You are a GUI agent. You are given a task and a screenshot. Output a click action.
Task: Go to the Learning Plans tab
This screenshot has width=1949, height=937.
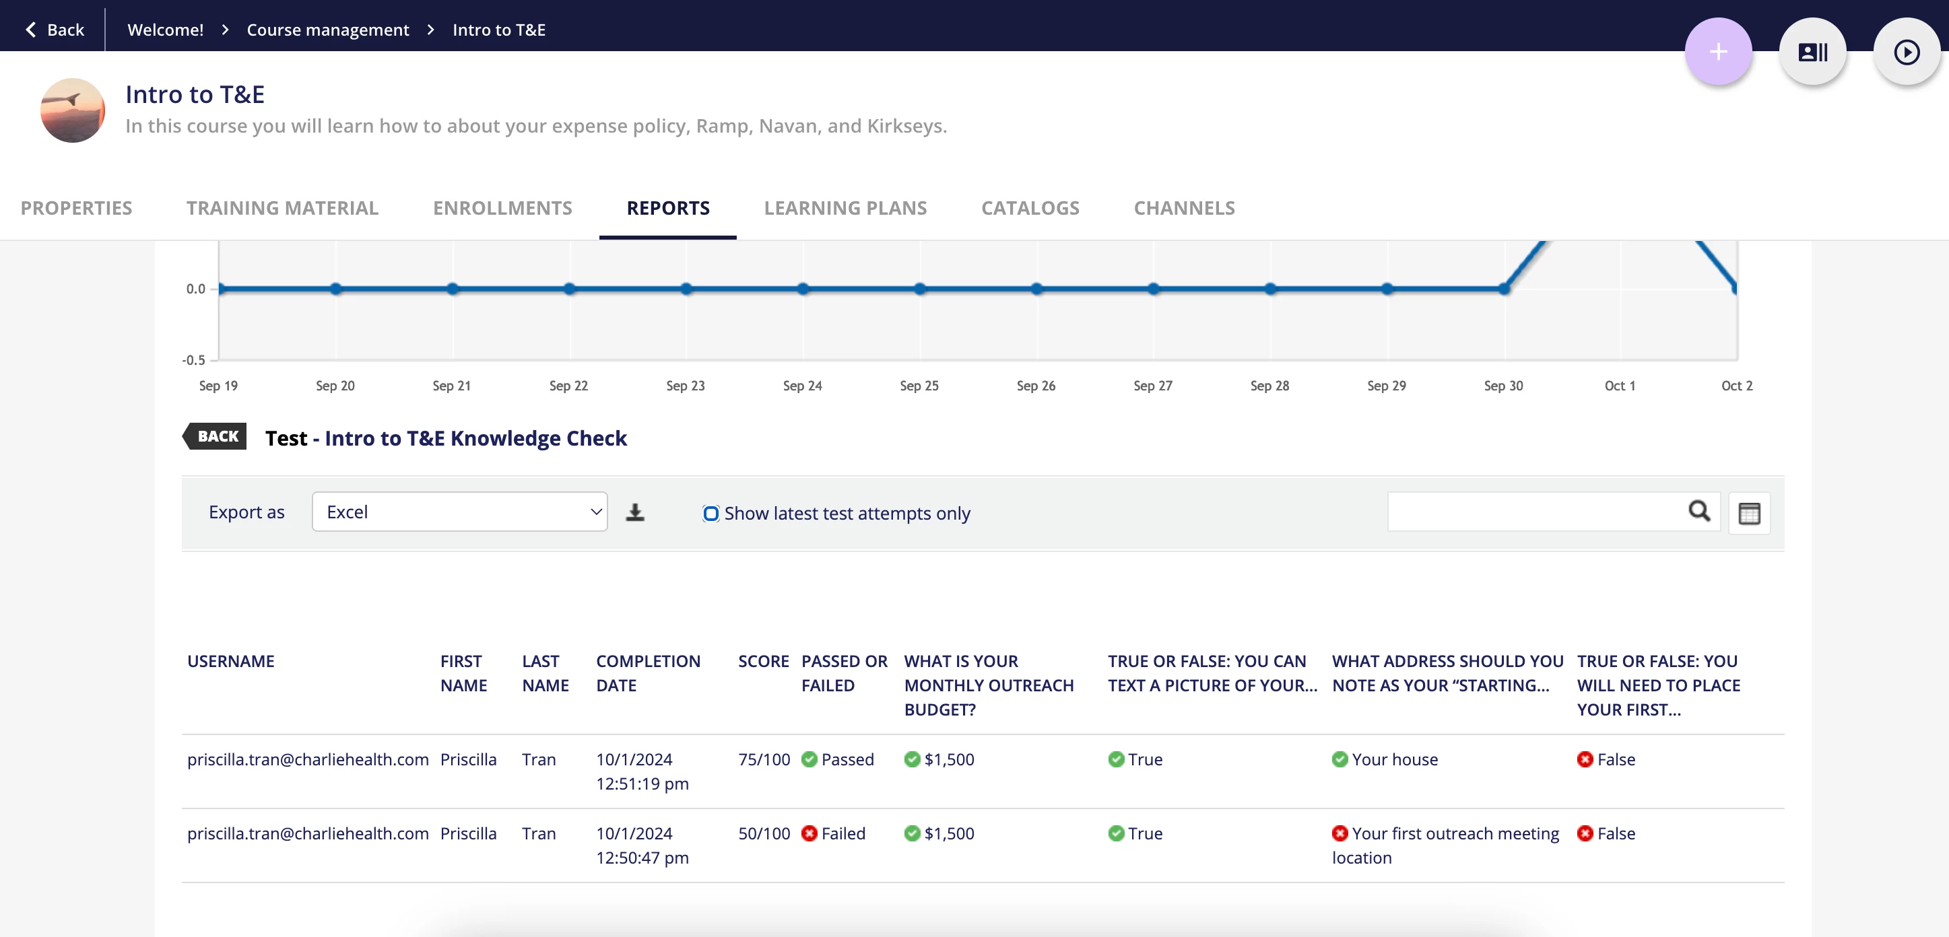pos(845,208)
